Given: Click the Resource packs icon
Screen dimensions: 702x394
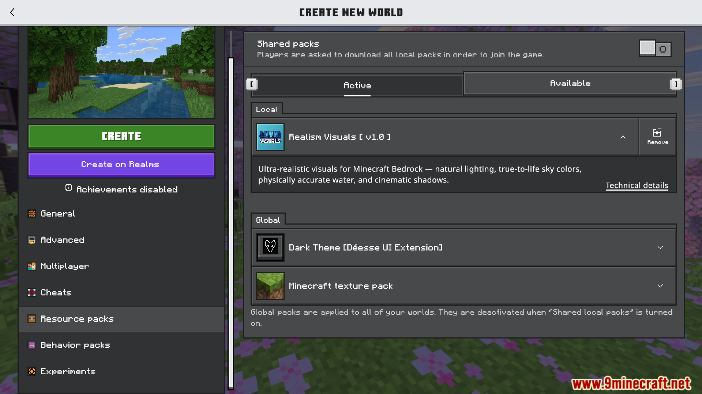Looking at the screenshot, I should pyautogui.click(x=32, y=319).
